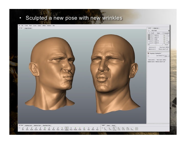This screenshot has height=144, width=186.
Task: Open the Sculpting Tools tab
Action: pos(28,125)
